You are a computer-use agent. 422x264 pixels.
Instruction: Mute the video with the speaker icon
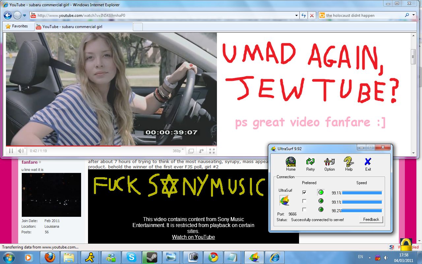[x=21, y=151]
